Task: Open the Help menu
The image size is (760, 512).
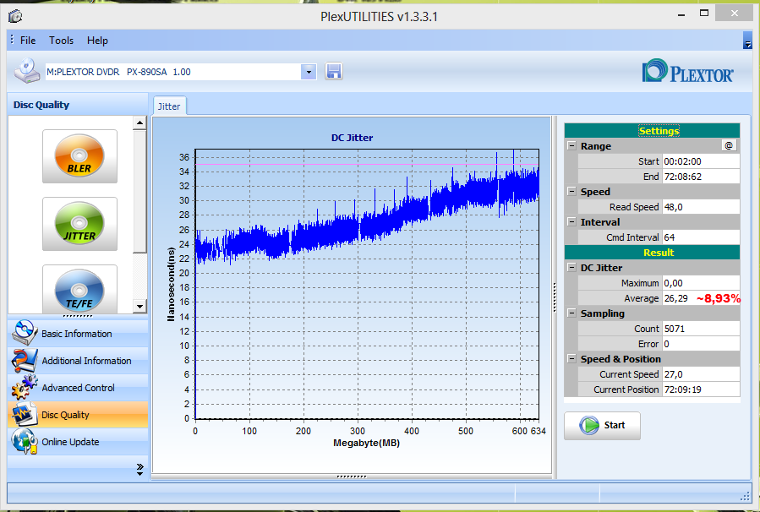Action: [97, 41]
